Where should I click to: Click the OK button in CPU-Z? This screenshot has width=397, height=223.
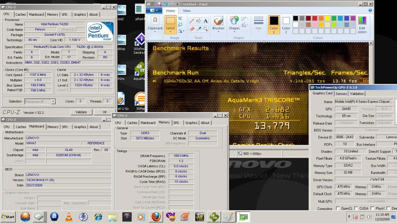105,112
